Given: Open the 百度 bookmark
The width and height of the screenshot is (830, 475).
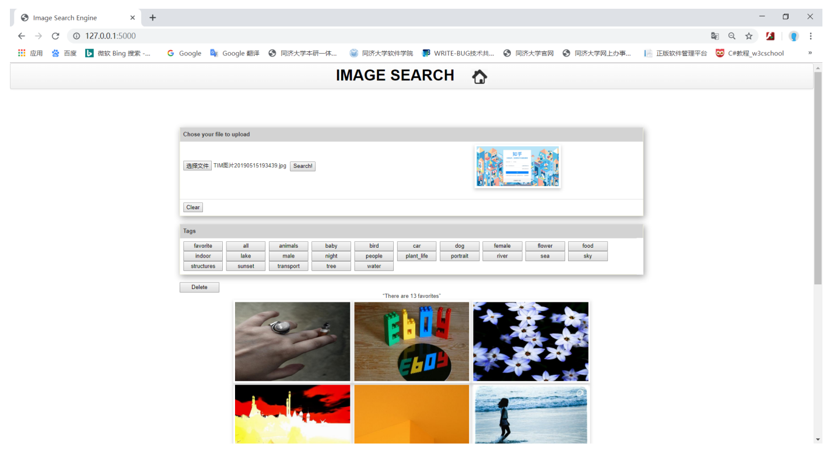Looking at the screenshot, I should [64, 53].
